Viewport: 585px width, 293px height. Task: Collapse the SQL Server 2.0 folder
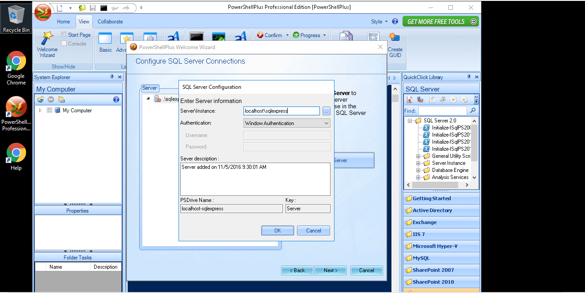(410, 121)
